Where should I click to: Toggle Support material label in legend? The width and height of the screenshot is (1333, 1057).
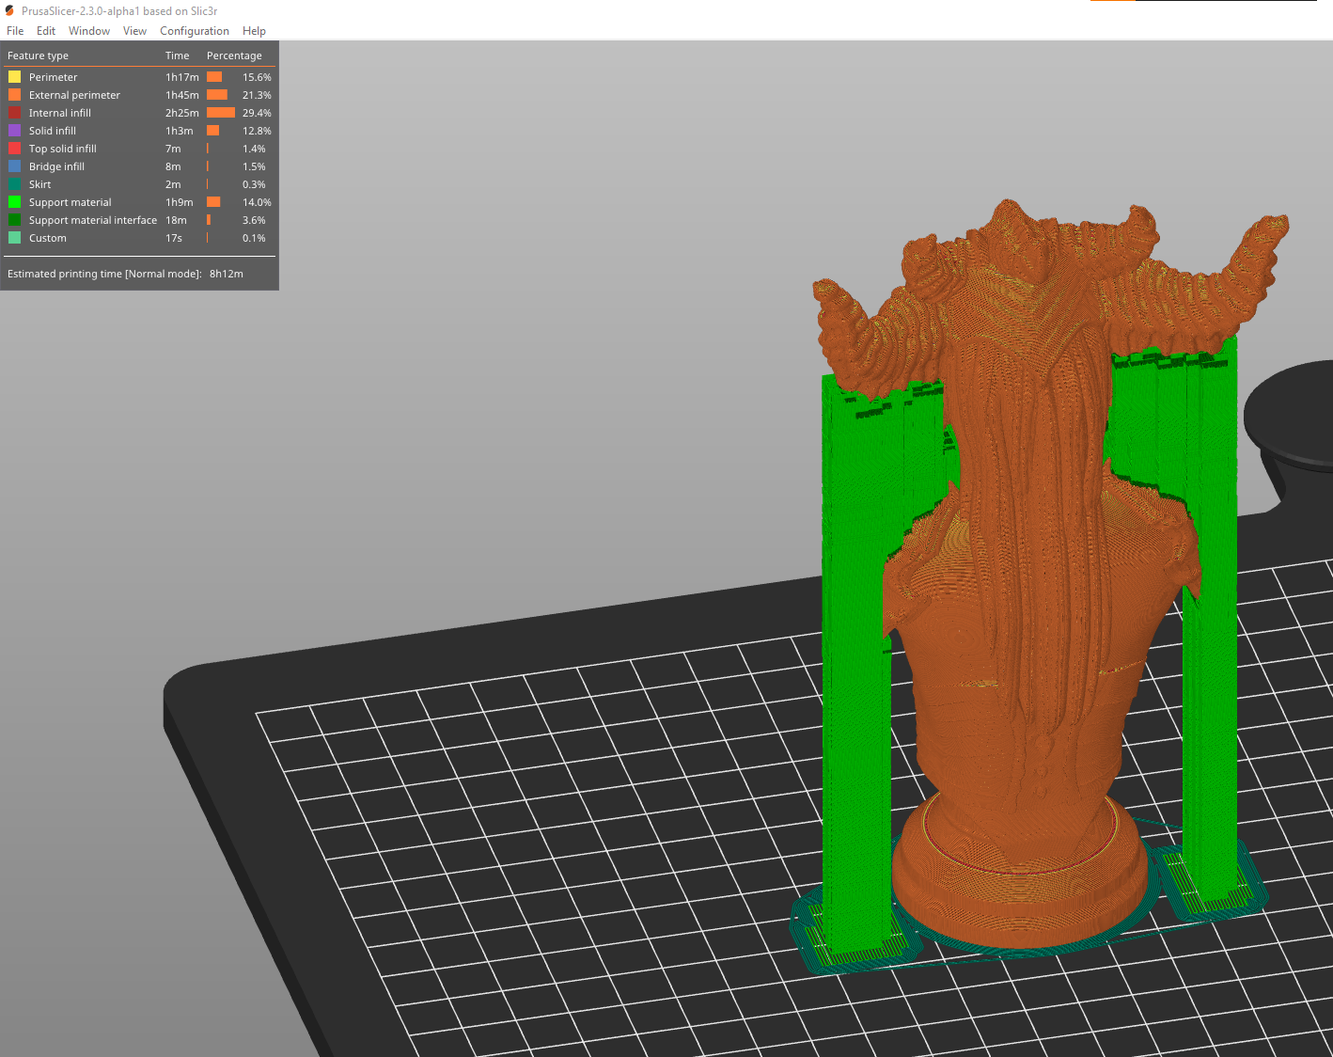click(70, 202)
